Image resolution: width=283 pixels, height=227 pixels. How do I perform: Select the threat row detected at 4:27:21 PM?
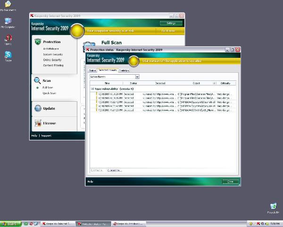(x=163, y=110)
